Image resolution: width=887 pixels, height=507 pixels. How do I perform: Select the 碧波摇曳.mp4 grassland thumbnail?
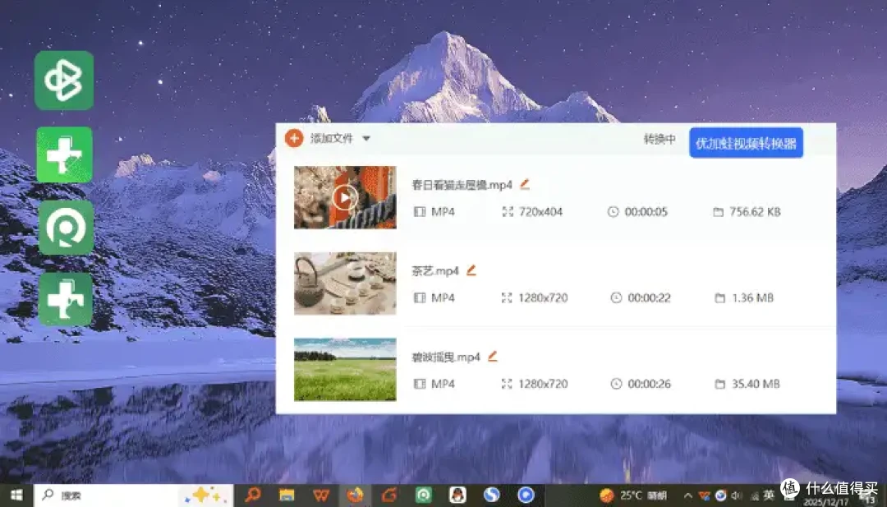pos(345,370)
